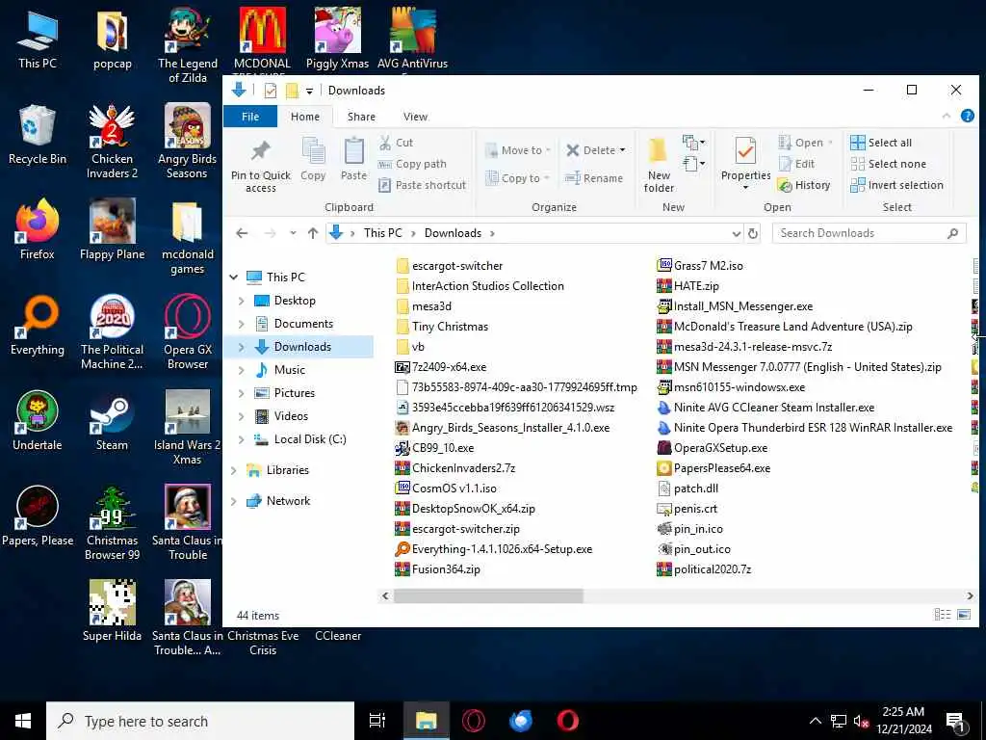
Task: Click Copy path in Clipboard group
Action: pyautogui.click(x=412, y=164)
